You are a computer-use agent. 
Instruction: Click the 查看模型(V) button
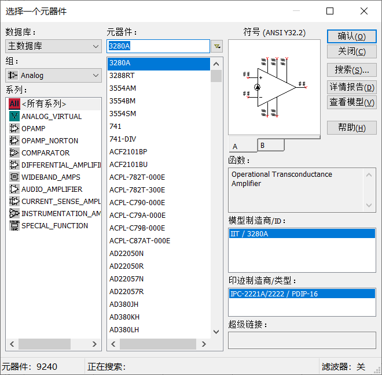(x=351, y=102)
